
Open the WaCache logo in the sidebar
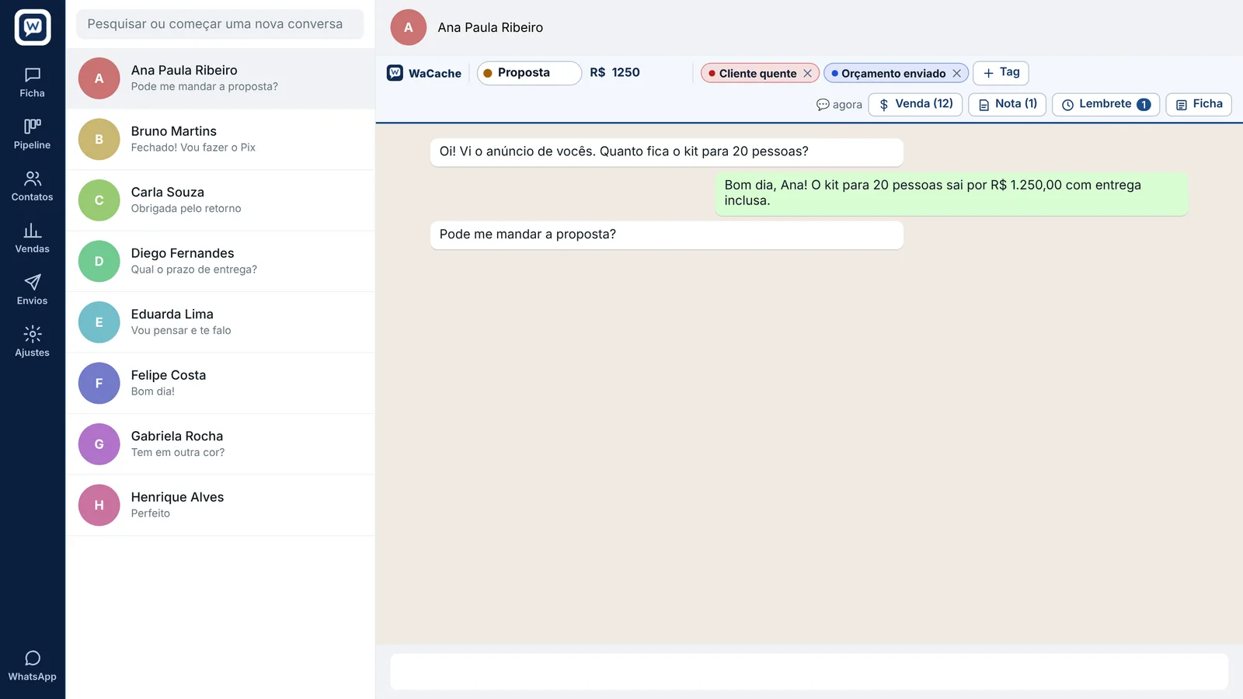click(33, 27)
